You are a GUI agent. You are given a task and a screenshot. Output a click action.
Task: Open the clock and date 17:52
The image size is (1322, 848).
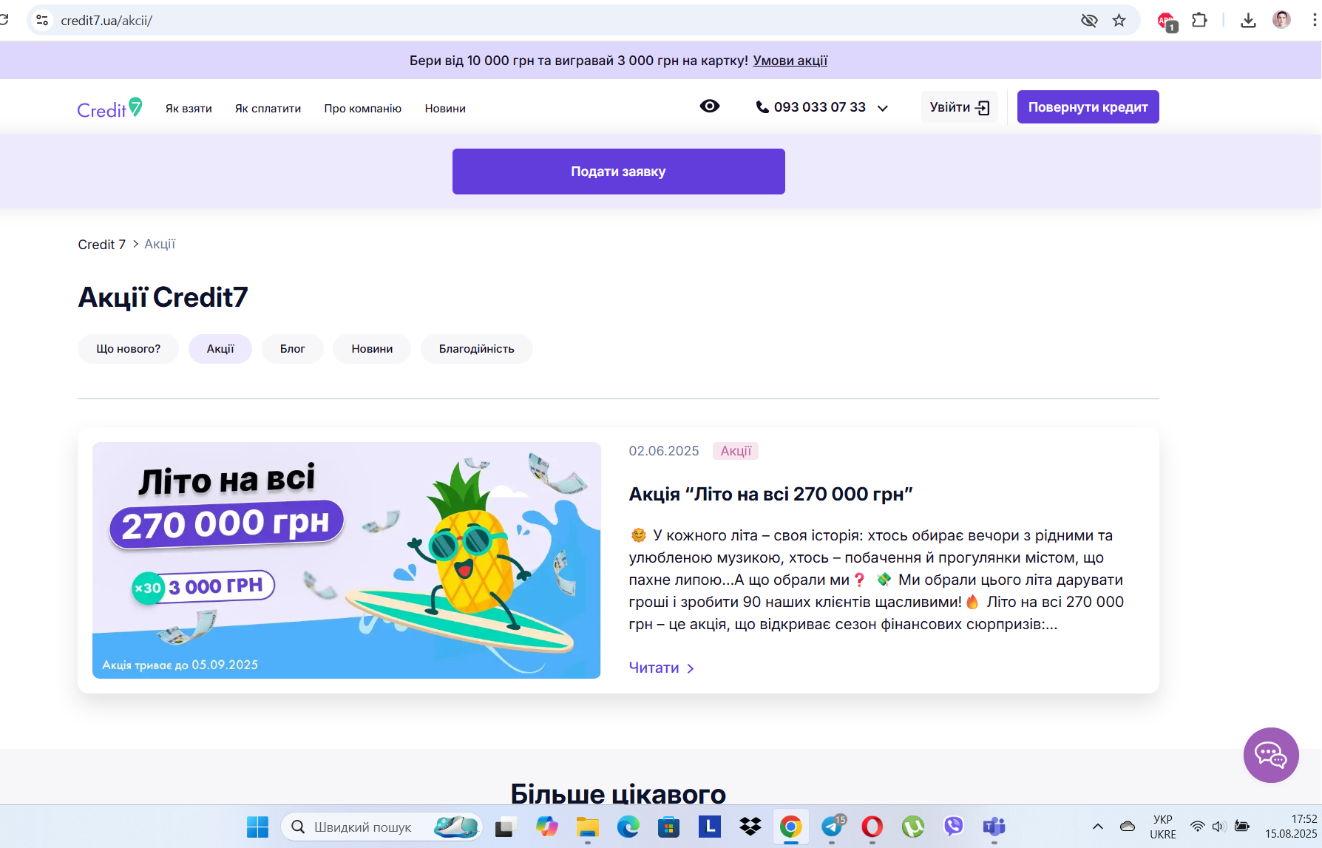pos(1291,827)
